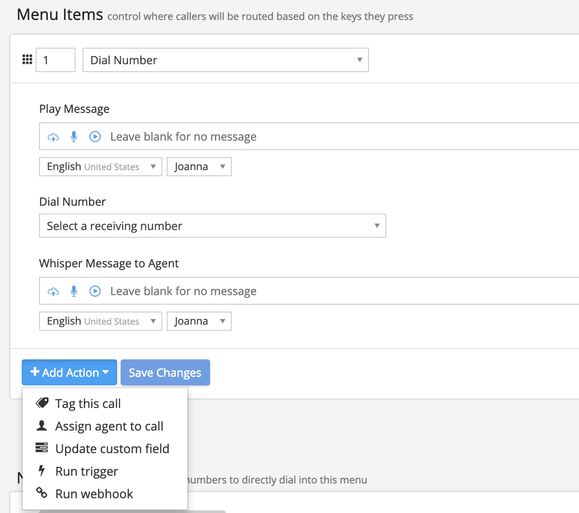Open the Dial Number action type dropdown
Screen dimensions: 579x513
pos(225,60)
